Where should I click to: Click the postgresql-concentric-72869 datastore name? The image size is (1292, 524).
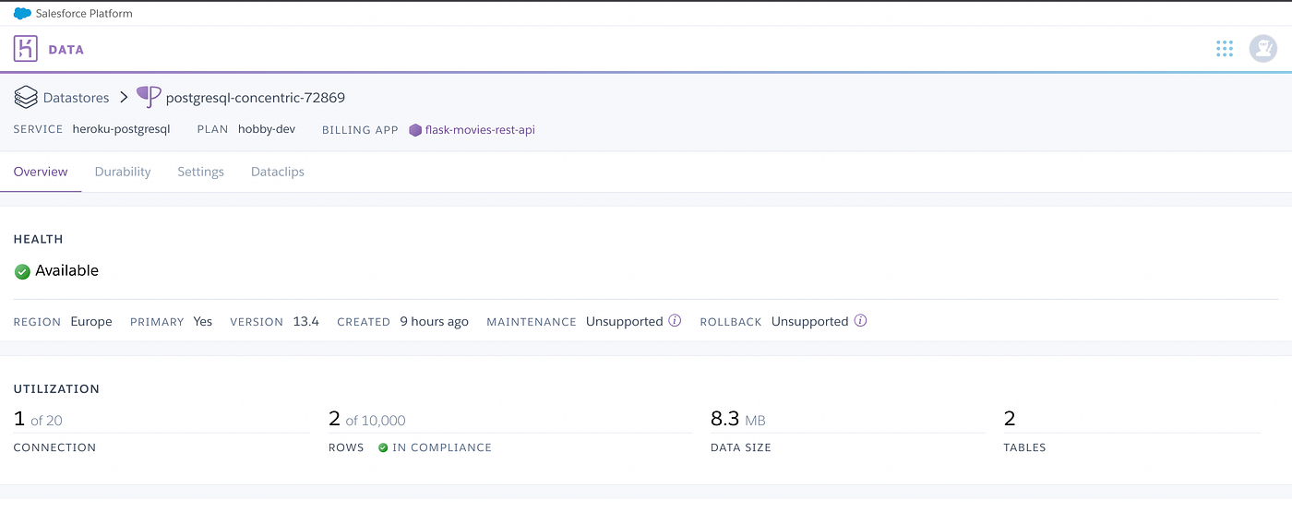click(x=256, y=98)
